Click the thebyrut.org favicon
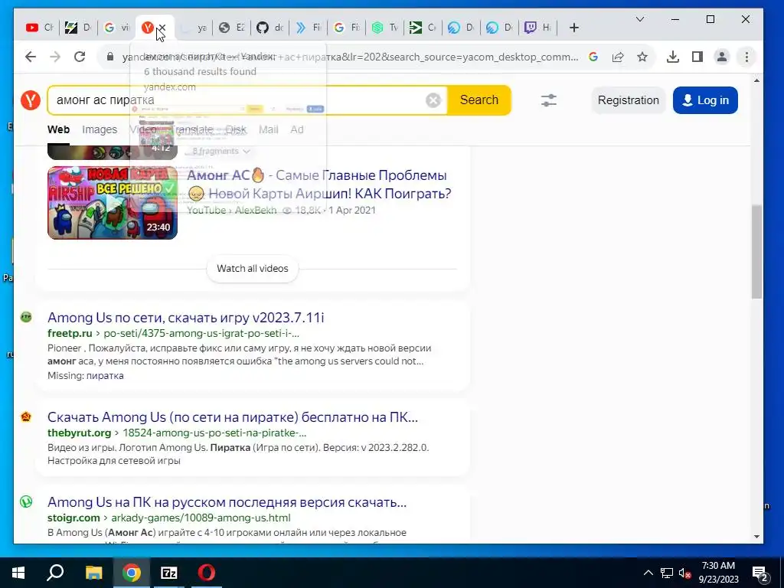 (x=26, y=416)
